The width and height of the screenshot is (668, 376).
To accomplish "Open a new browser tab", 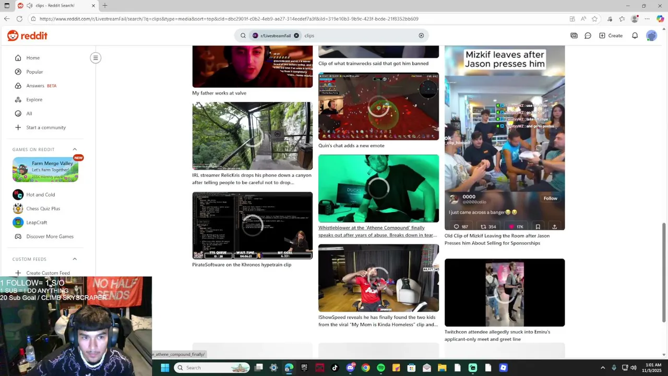I will coord(104,5).
